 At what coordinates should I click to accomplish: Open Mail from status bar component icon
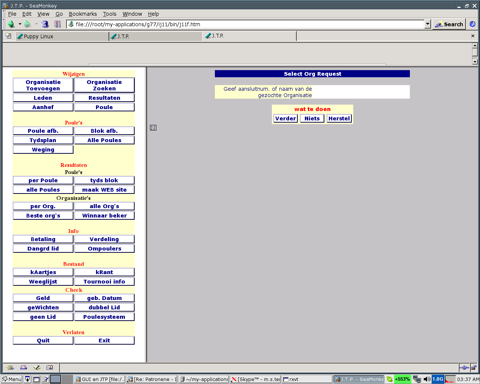(24, 367)
